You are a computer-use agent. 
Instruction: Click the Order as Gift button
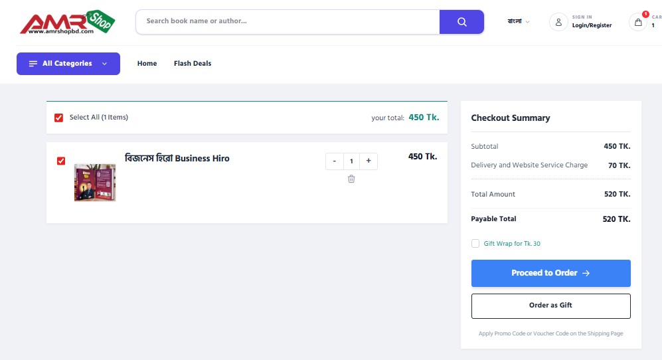coord(550,306)
